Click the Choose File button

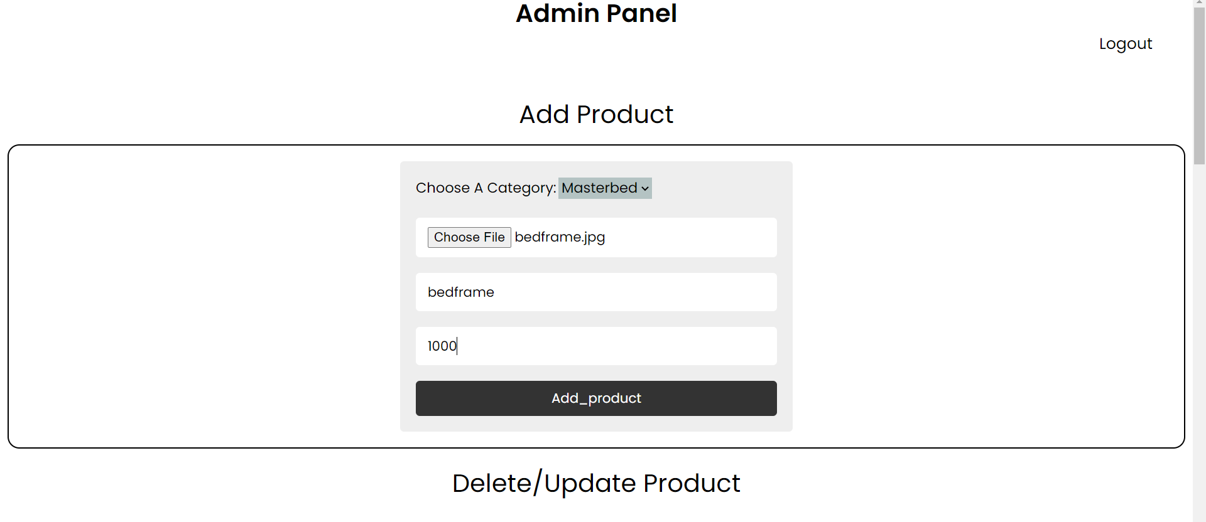[x=469, y=237]
